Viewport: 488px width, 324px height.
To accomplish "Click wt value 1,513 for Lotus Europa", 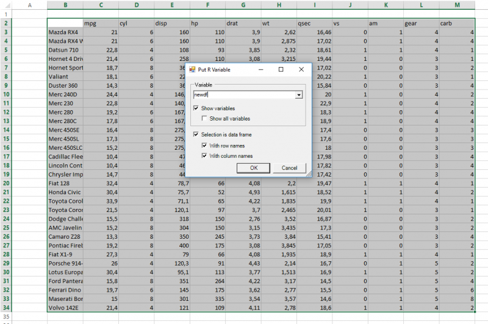I will (x=279, y=272).
